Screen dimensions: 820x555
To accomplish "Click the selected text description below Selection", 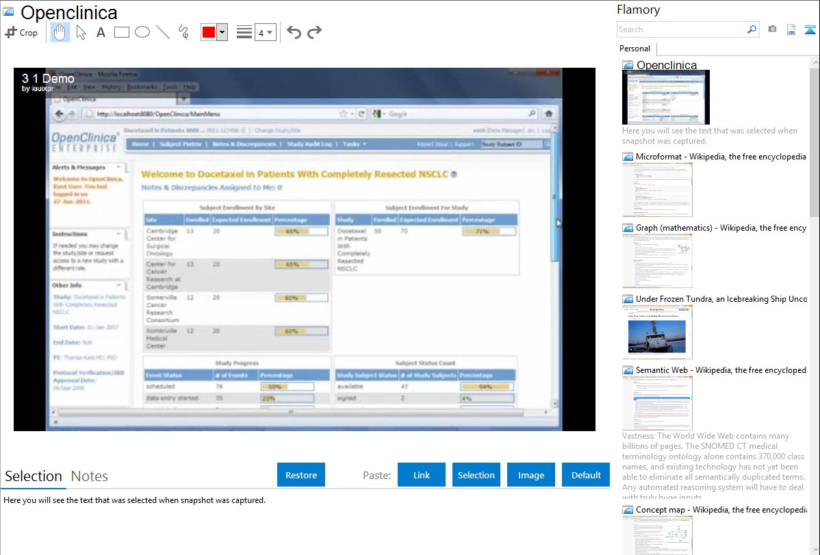I will pyautogui.click(x=134, y=500).
